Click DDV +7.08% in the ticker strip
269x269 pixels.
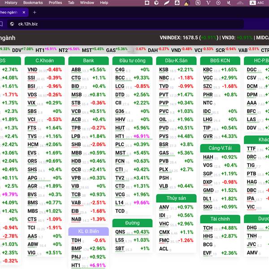[x=23, y=50]
